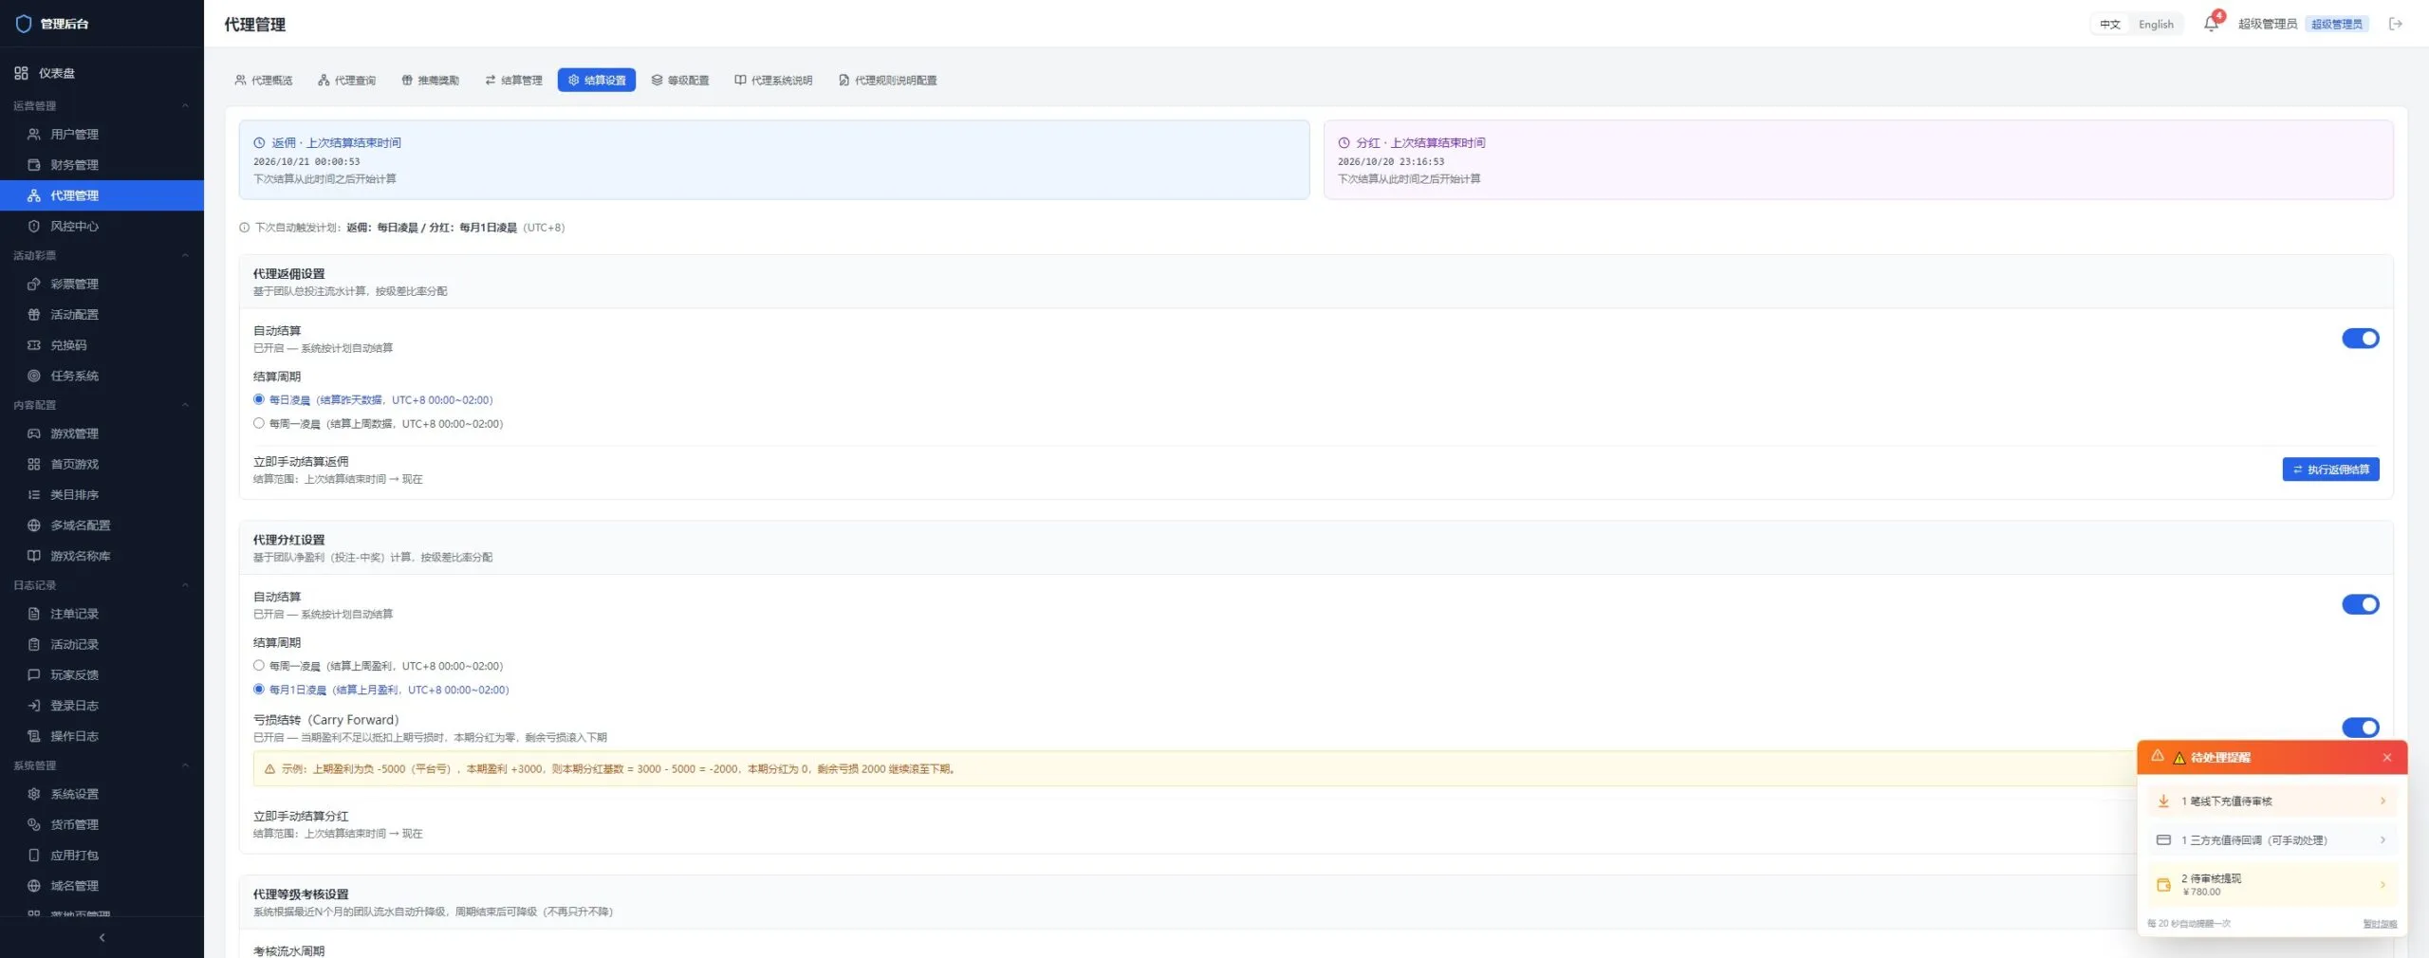
Task: Select 每周一凌晨 (结算上周盈利) radio option
Action: 258,665
